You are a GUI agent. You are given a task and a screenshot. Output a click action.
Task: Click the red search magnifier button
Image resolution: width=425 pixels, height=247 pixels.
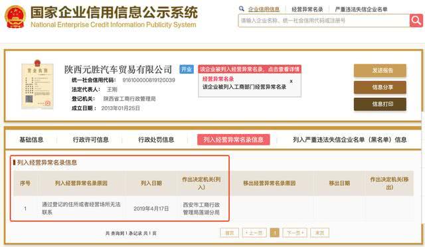416,21
